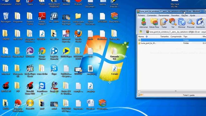Image resolution: width=206 pixels, height=116 pixels.
Task: Select the Computador desktop icon
Action: pos(6,3)
